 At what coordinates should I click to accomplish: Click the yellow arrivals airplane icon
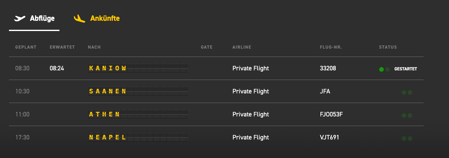point(79,19)
